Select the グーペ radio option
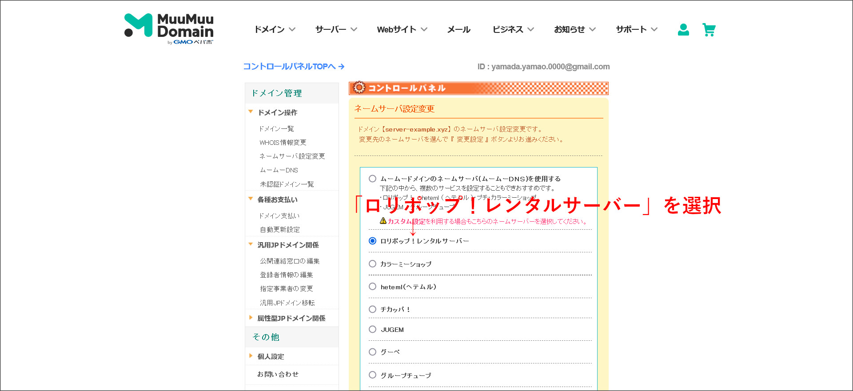 tap(372, 352)
